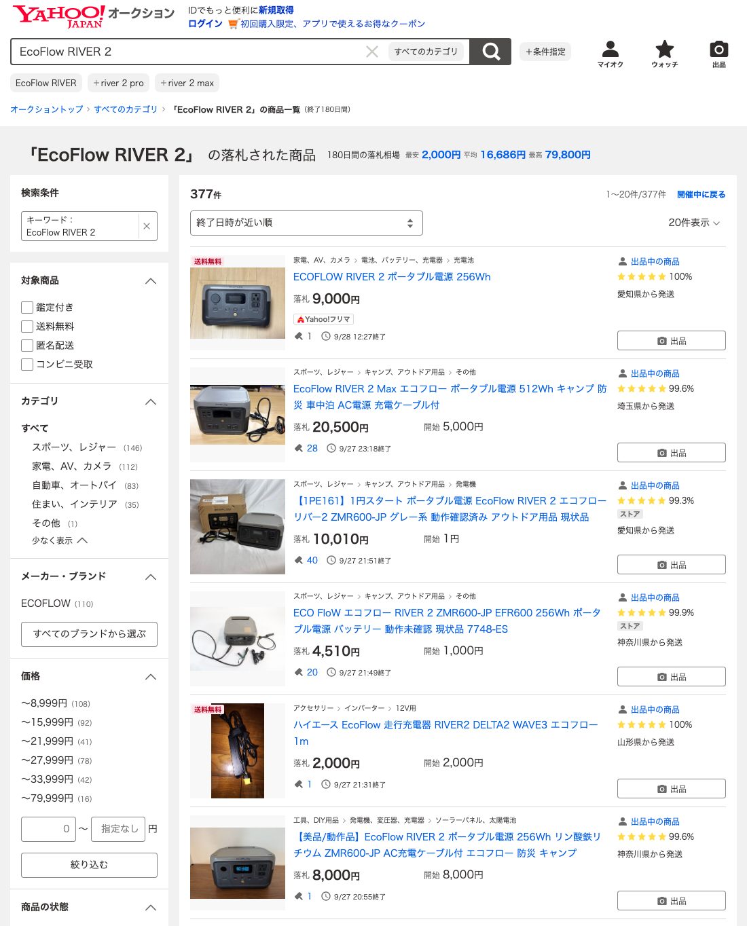Click the ログイン link

tap(205, 24)
